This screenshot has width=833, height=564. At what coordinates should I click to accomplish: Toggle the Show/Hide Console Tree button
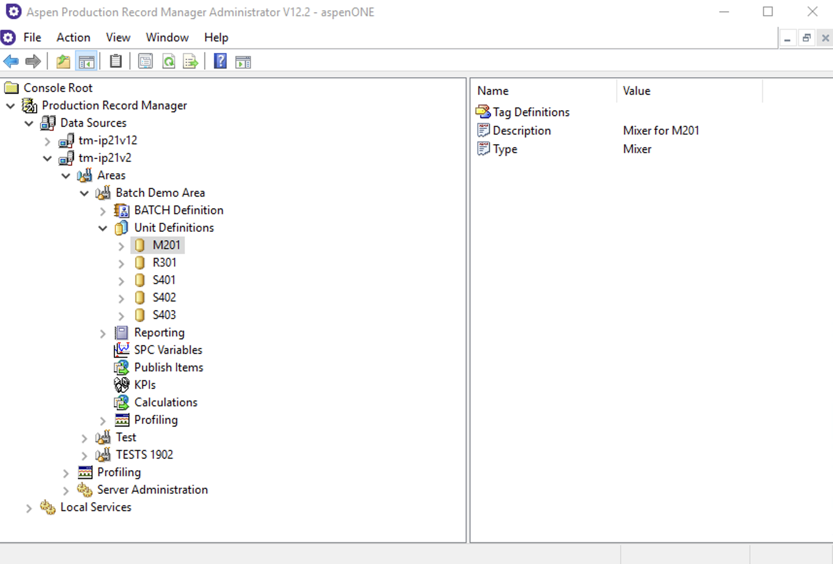coord(87,62)
